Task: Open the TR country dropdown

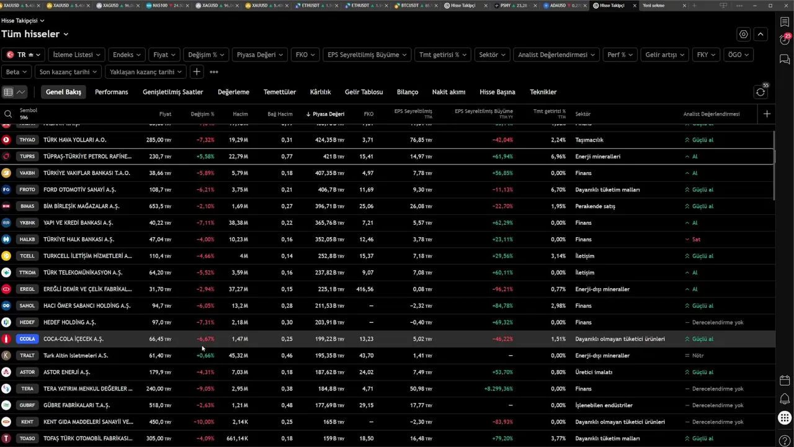Action: point(24,55)
